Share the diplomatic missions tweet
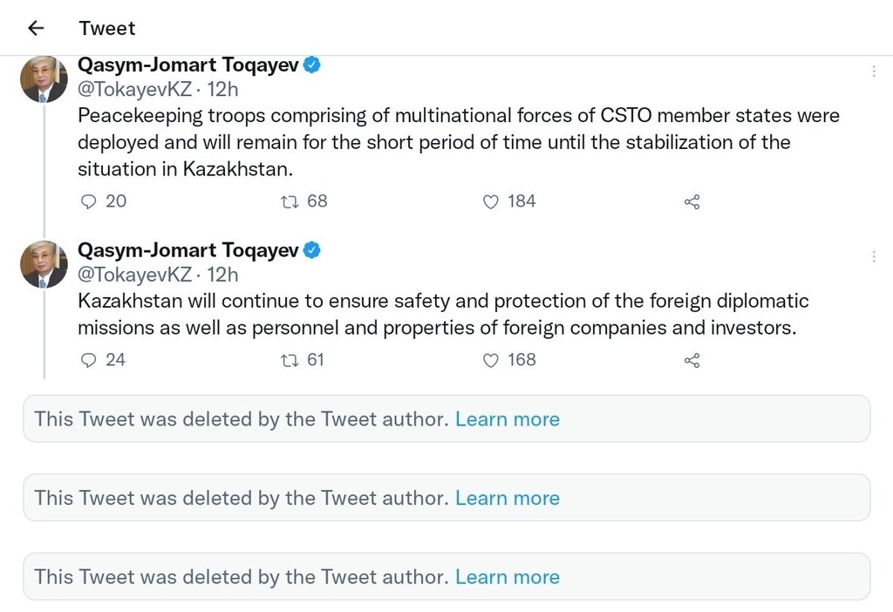 692,360
